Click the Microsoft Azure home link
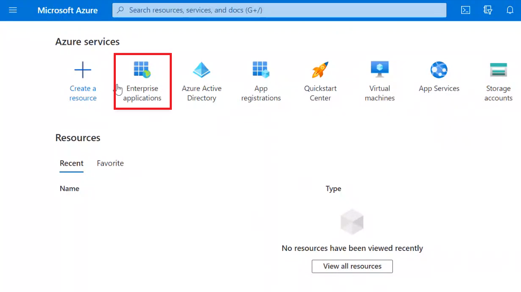Screen dimensions: 521x292 pyautogui.click(x=67, y=10)
